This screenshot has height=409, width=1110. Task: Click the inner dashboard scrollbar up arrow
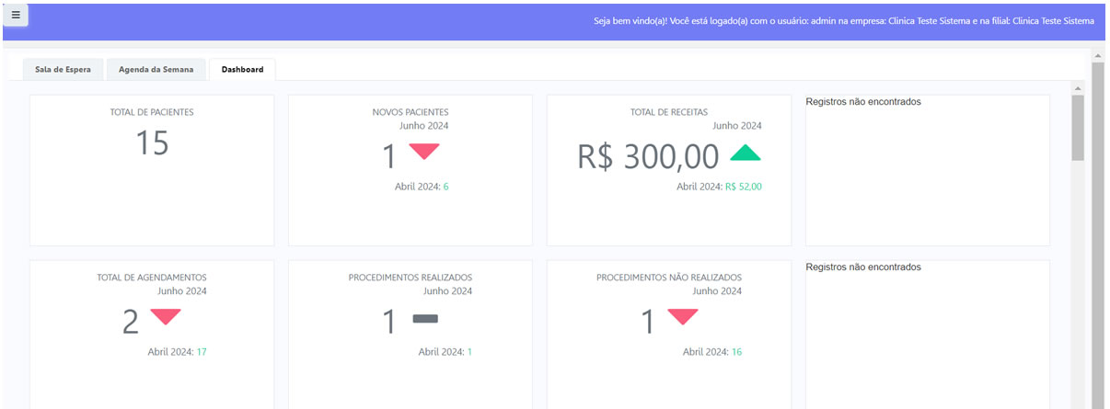1078,88
